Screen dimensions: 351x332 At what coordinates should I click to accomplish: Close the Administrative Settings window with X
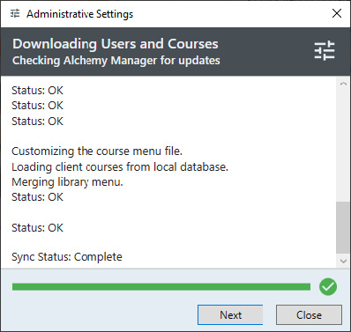[337, 13]
